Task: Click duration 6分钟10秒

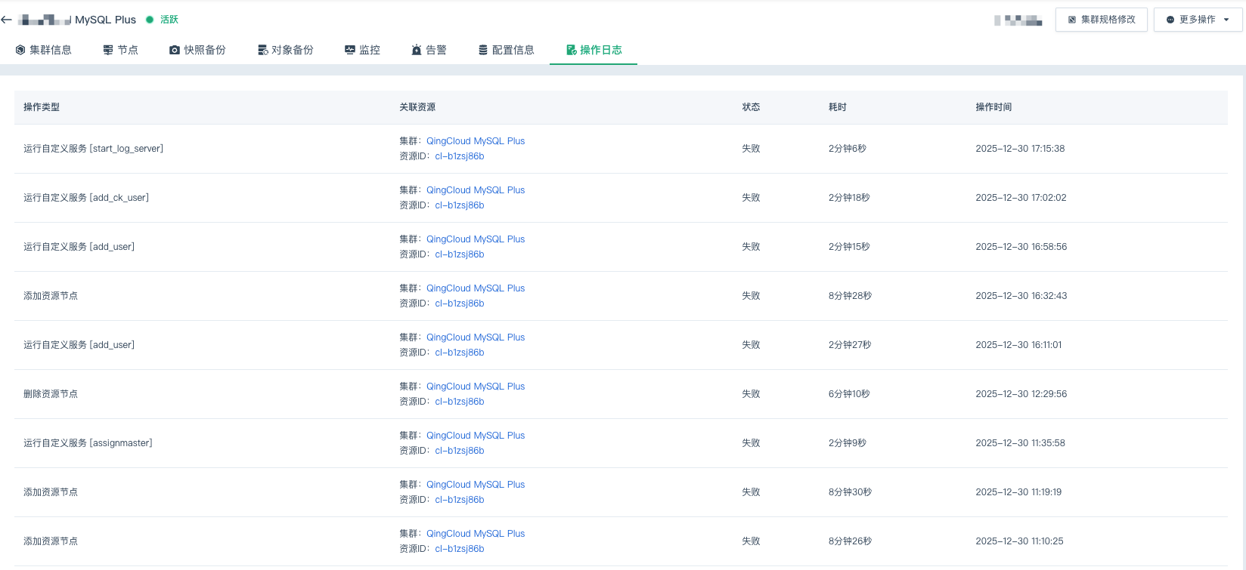Action: point(849,394)
